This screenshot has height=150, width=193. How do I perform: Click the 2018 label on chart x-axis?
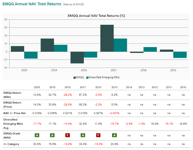tap(84, 70)
